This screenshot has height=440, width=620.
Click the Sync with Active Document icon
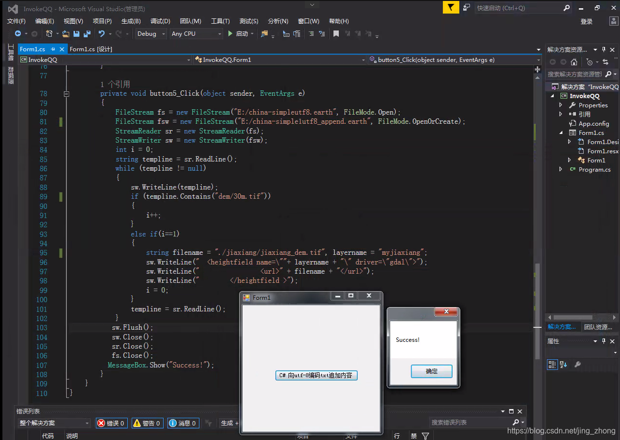605,62
